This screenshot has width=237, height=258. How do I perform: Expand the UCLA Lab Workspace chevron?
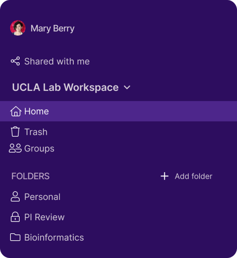coord(127,88)
